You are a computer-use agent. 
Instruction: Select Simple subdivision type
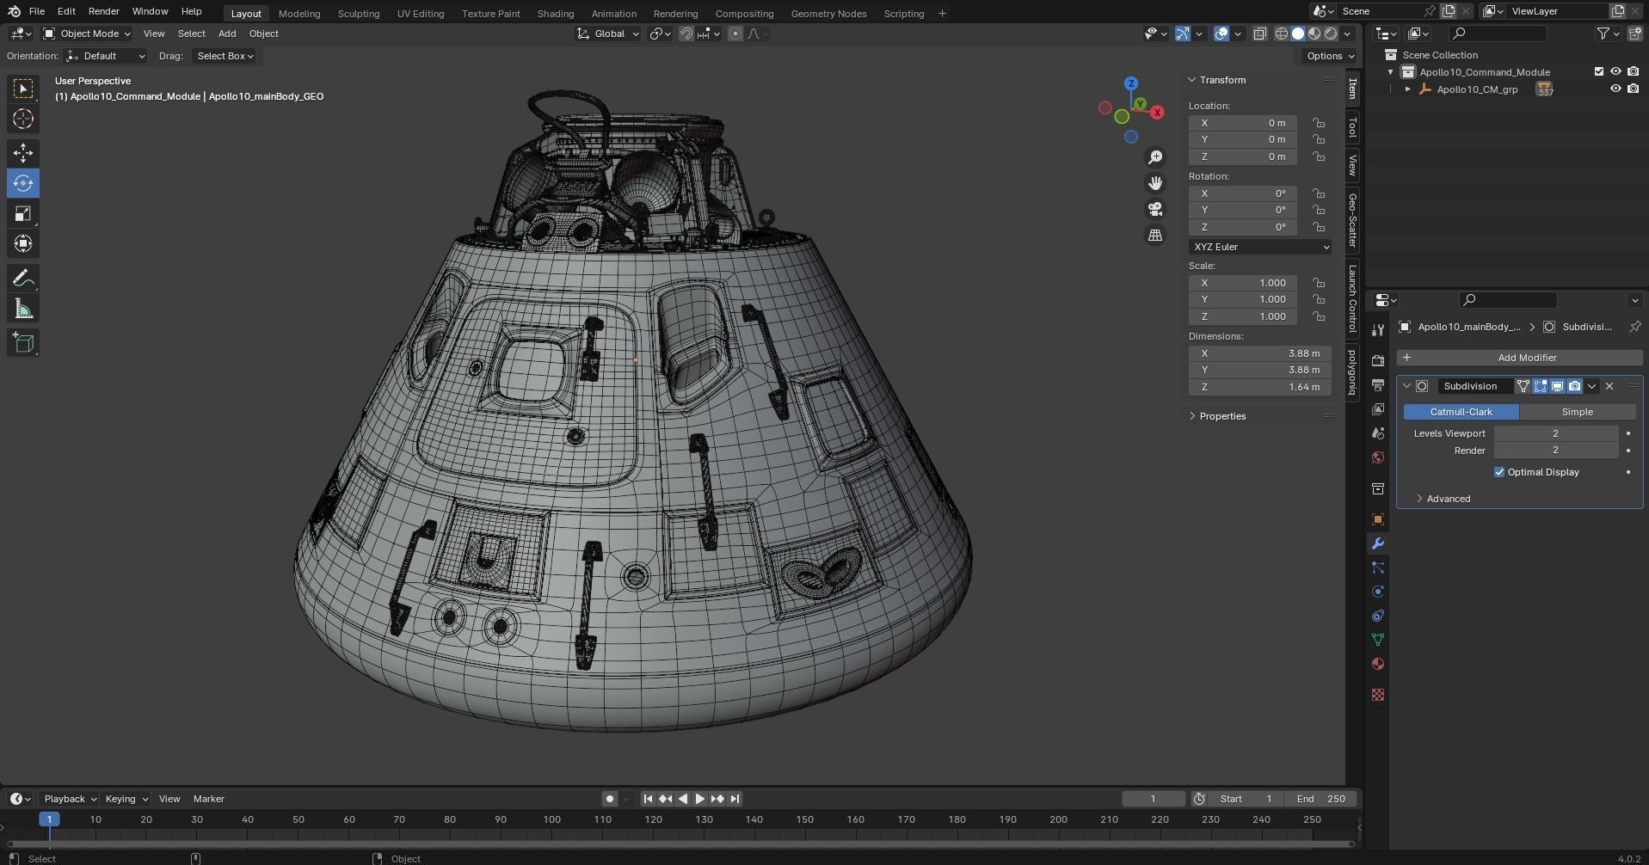point(1577,412)
